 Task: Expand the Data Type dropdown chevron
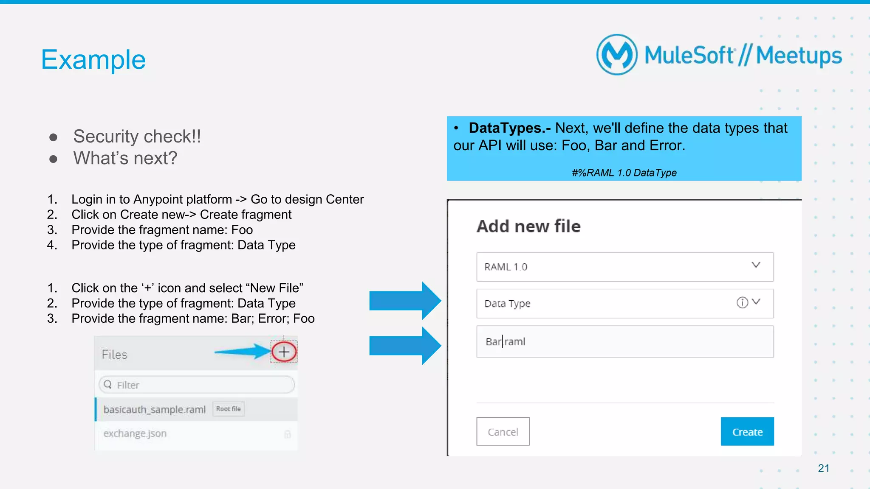[x=756, y=302]
